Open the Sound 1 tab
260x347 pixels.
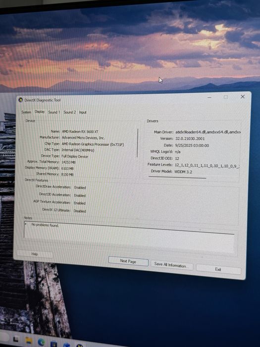(x=54, y=112)
